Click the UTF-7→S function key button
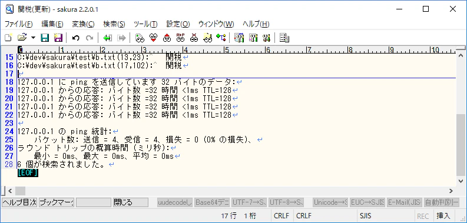The height and width of the screenshot is (223, 467). 249,202
